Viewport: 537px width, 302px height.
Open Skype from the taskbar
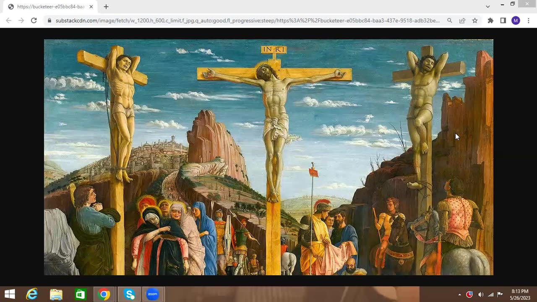coord(129,294)
